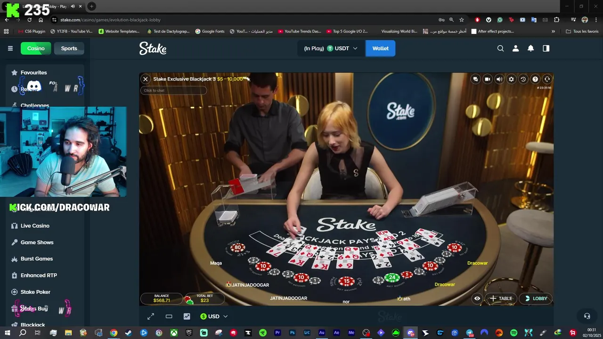Viewport: 603px width, 339px height.
Task: Click the 15 red chip on the table
Action: 346,281
